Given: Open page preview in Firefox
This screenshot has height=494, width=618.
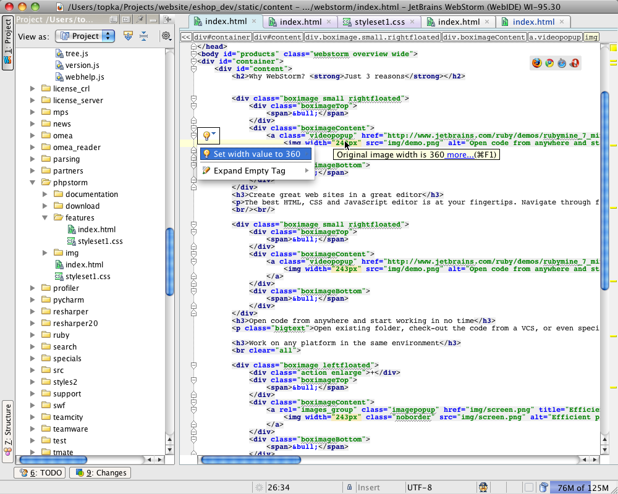Looking at the screenshot, I should click(536, 63).
